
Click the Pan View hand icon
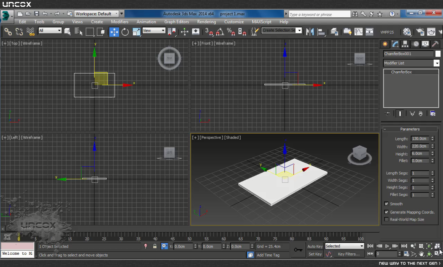pyautogui.click(x=421, y=254)
